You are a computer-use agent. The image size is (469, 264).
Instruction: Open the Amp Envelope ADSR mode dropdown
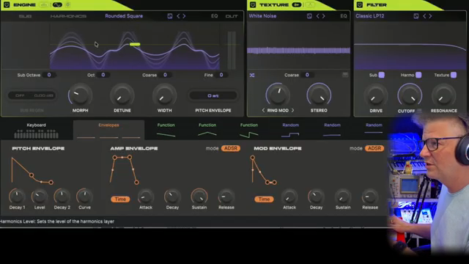click(231, 148)
